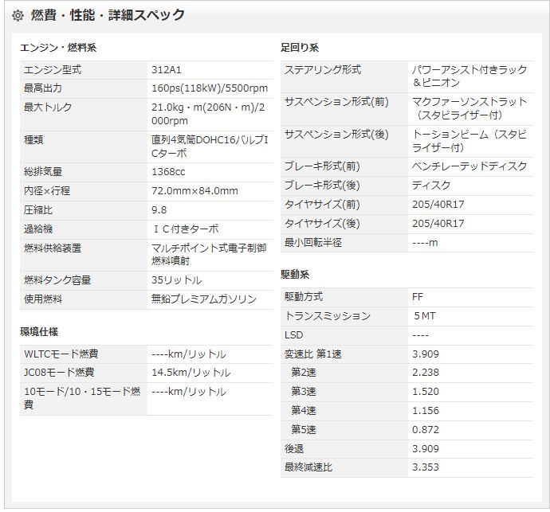Click the 過給機 label

click(x=38, y=229)
